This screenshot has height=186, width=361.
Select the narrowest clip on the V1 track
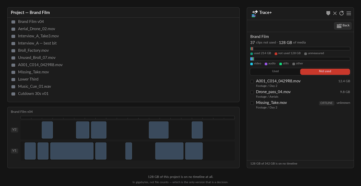[x=129, y=151]
